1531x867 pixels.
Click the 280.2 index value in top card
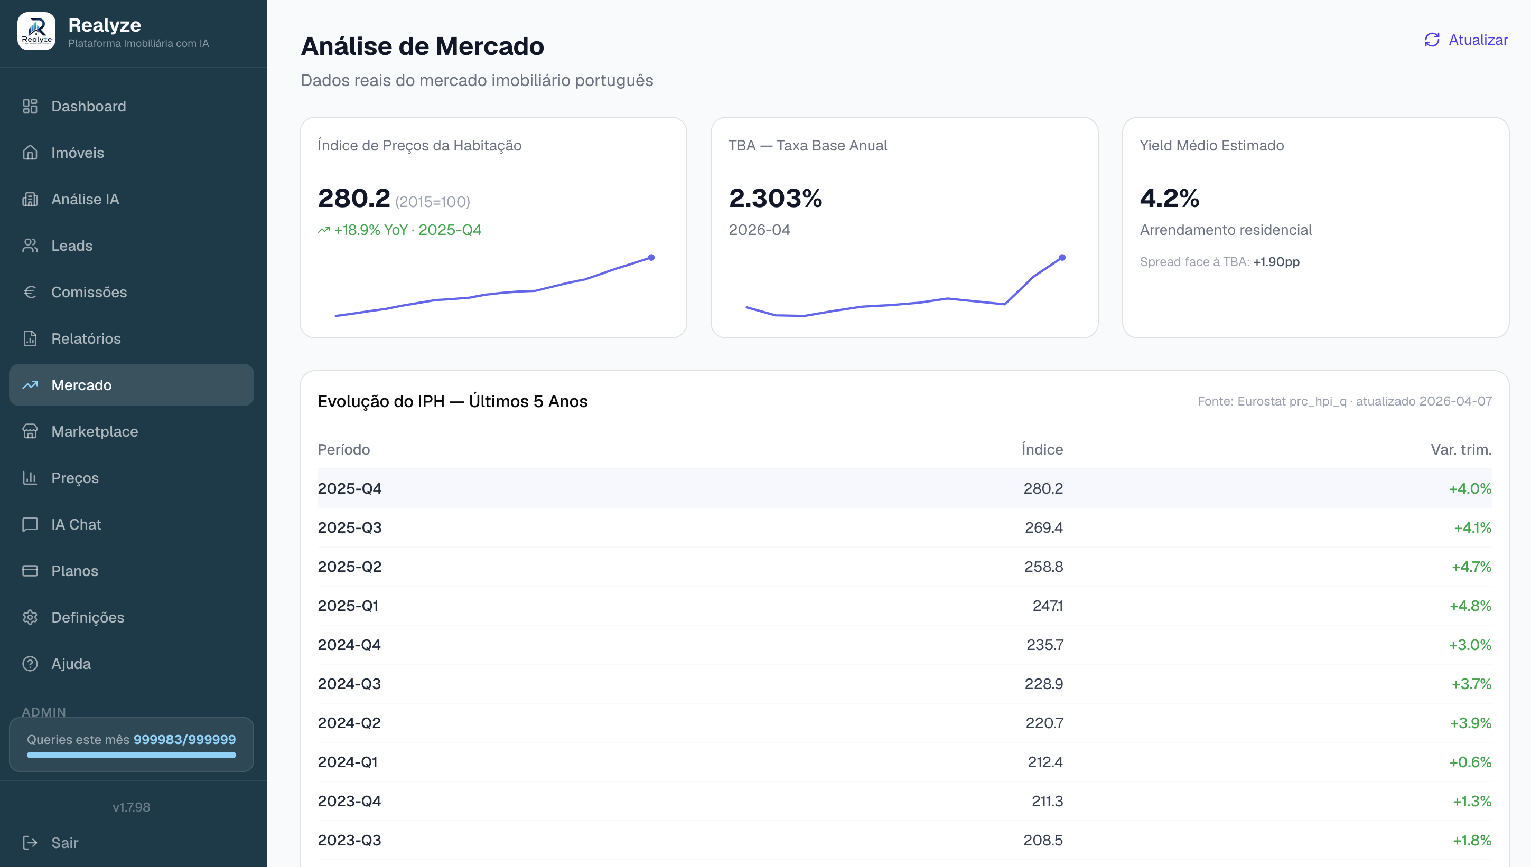354,199
